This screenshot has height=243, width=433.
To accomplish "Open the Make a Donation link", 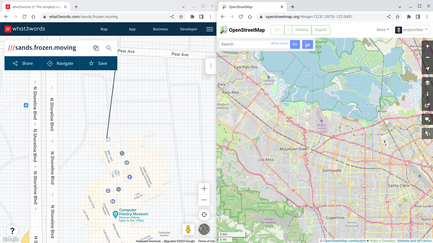I will [x=383, y=241].
